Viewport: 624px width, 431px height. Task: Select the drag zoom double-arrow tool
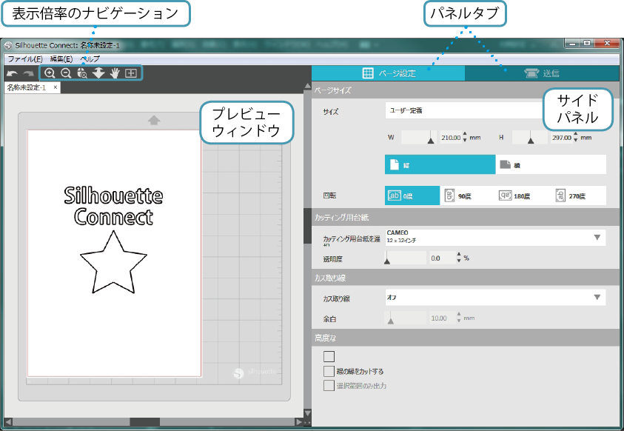click(x=98, y=73)
